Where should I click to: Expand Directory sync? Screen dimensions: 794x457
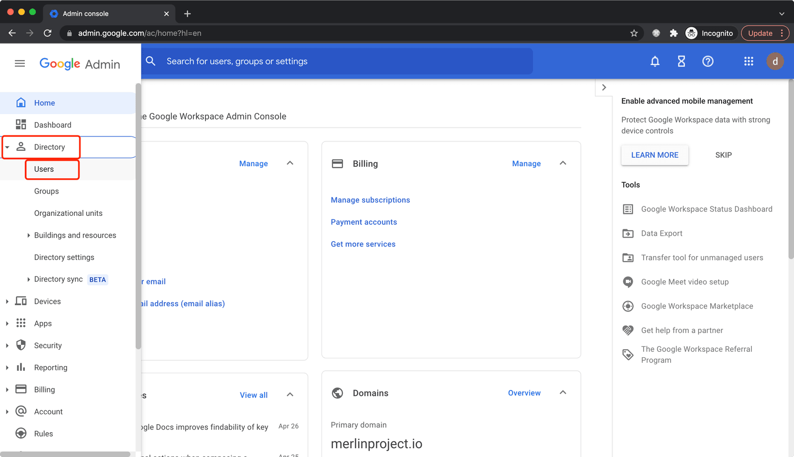pyautogui.click(x=28, y=279)
